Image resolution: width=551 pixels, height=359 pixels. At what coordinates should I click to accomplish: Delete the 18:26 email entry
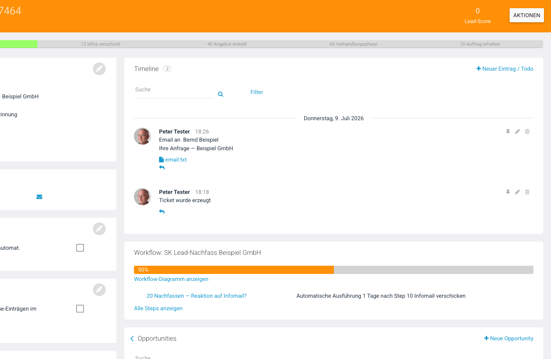527,132
